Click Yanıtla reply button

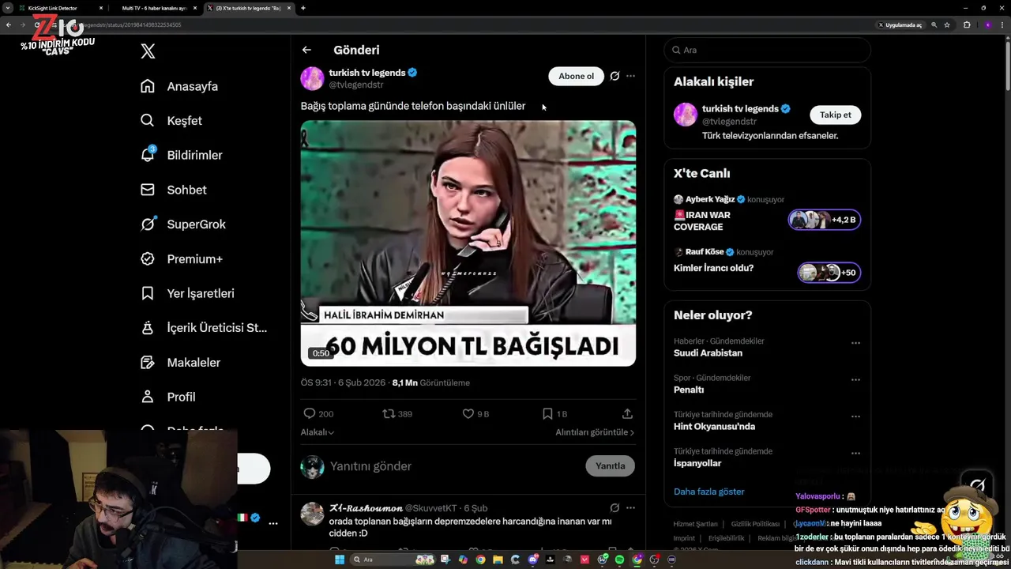pyautogui.click(x=610, y=465)
